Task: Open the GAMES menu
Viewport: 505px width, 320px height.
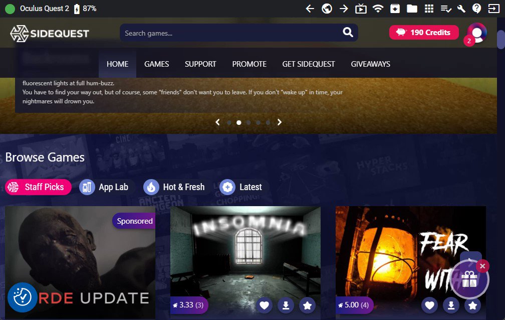Action: point(156,64)
